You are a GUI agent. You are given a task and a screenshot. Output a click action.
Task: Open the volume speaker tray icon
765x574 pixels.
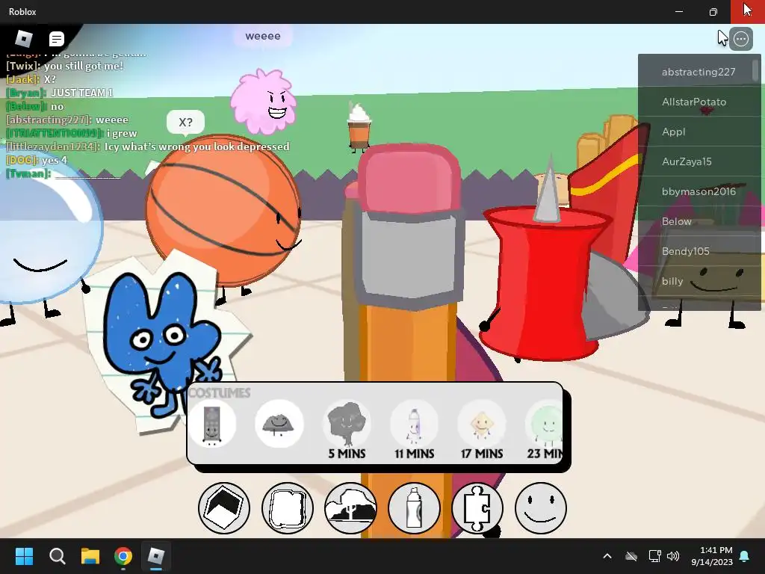pos(673,556)
